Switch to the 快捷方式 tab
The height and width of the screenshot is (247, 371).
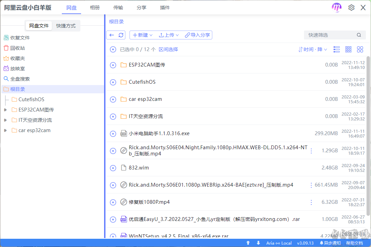66,25
